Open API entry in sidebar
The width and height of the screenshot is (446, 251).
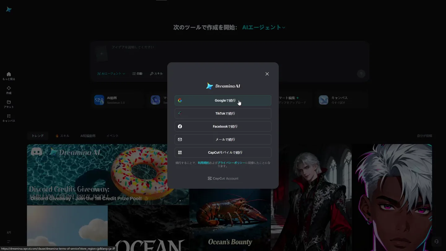click(9, 232)
